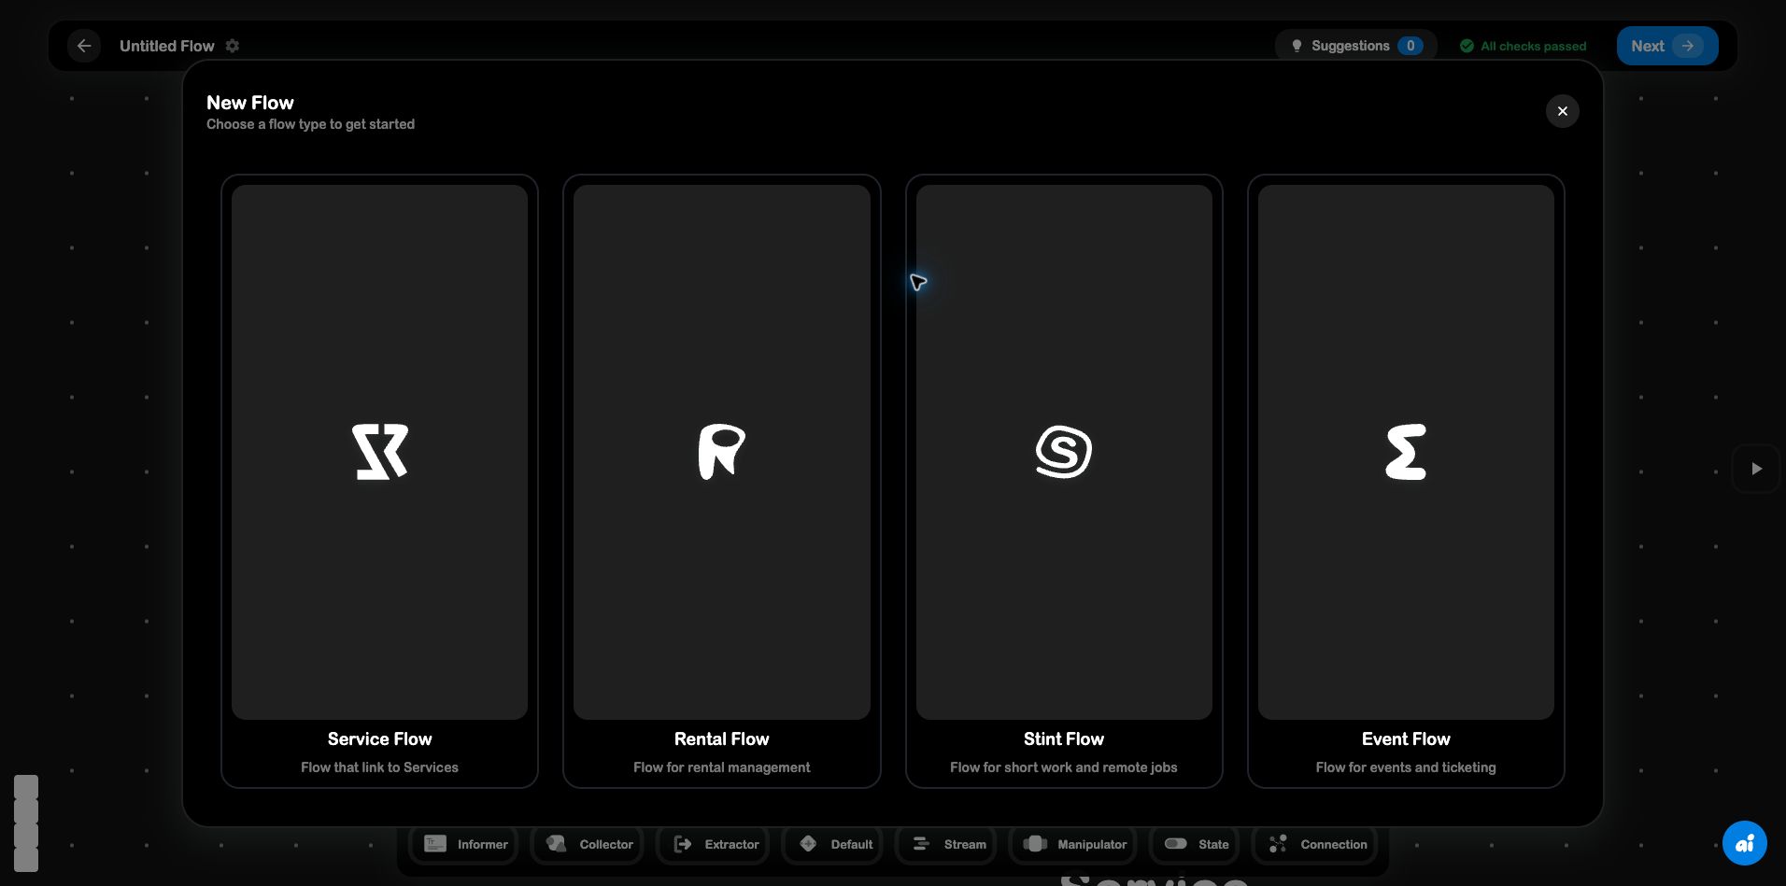Viewport: 1786px width, 886px height.
Task: Select the Informer node tool
Action: click(465, 844)
